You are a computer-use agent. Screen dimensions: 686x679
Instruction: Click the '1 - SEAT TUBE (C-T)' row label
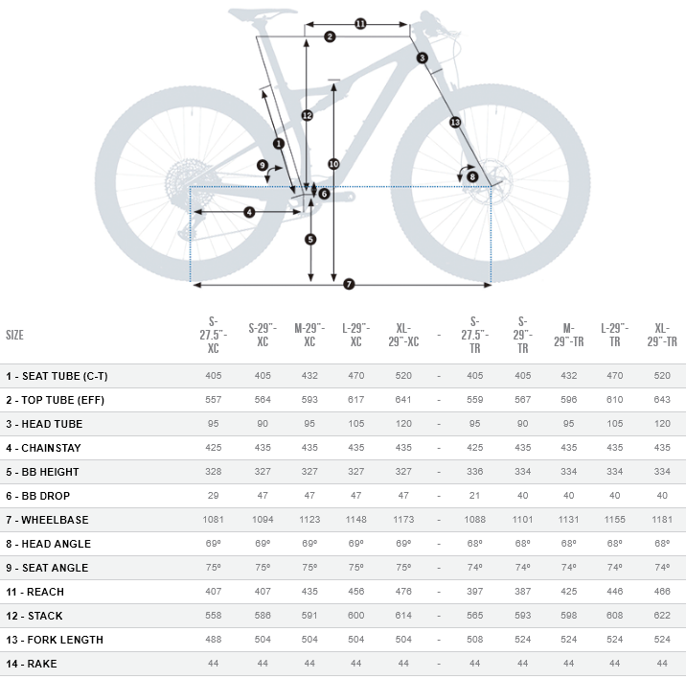[57, 376]
